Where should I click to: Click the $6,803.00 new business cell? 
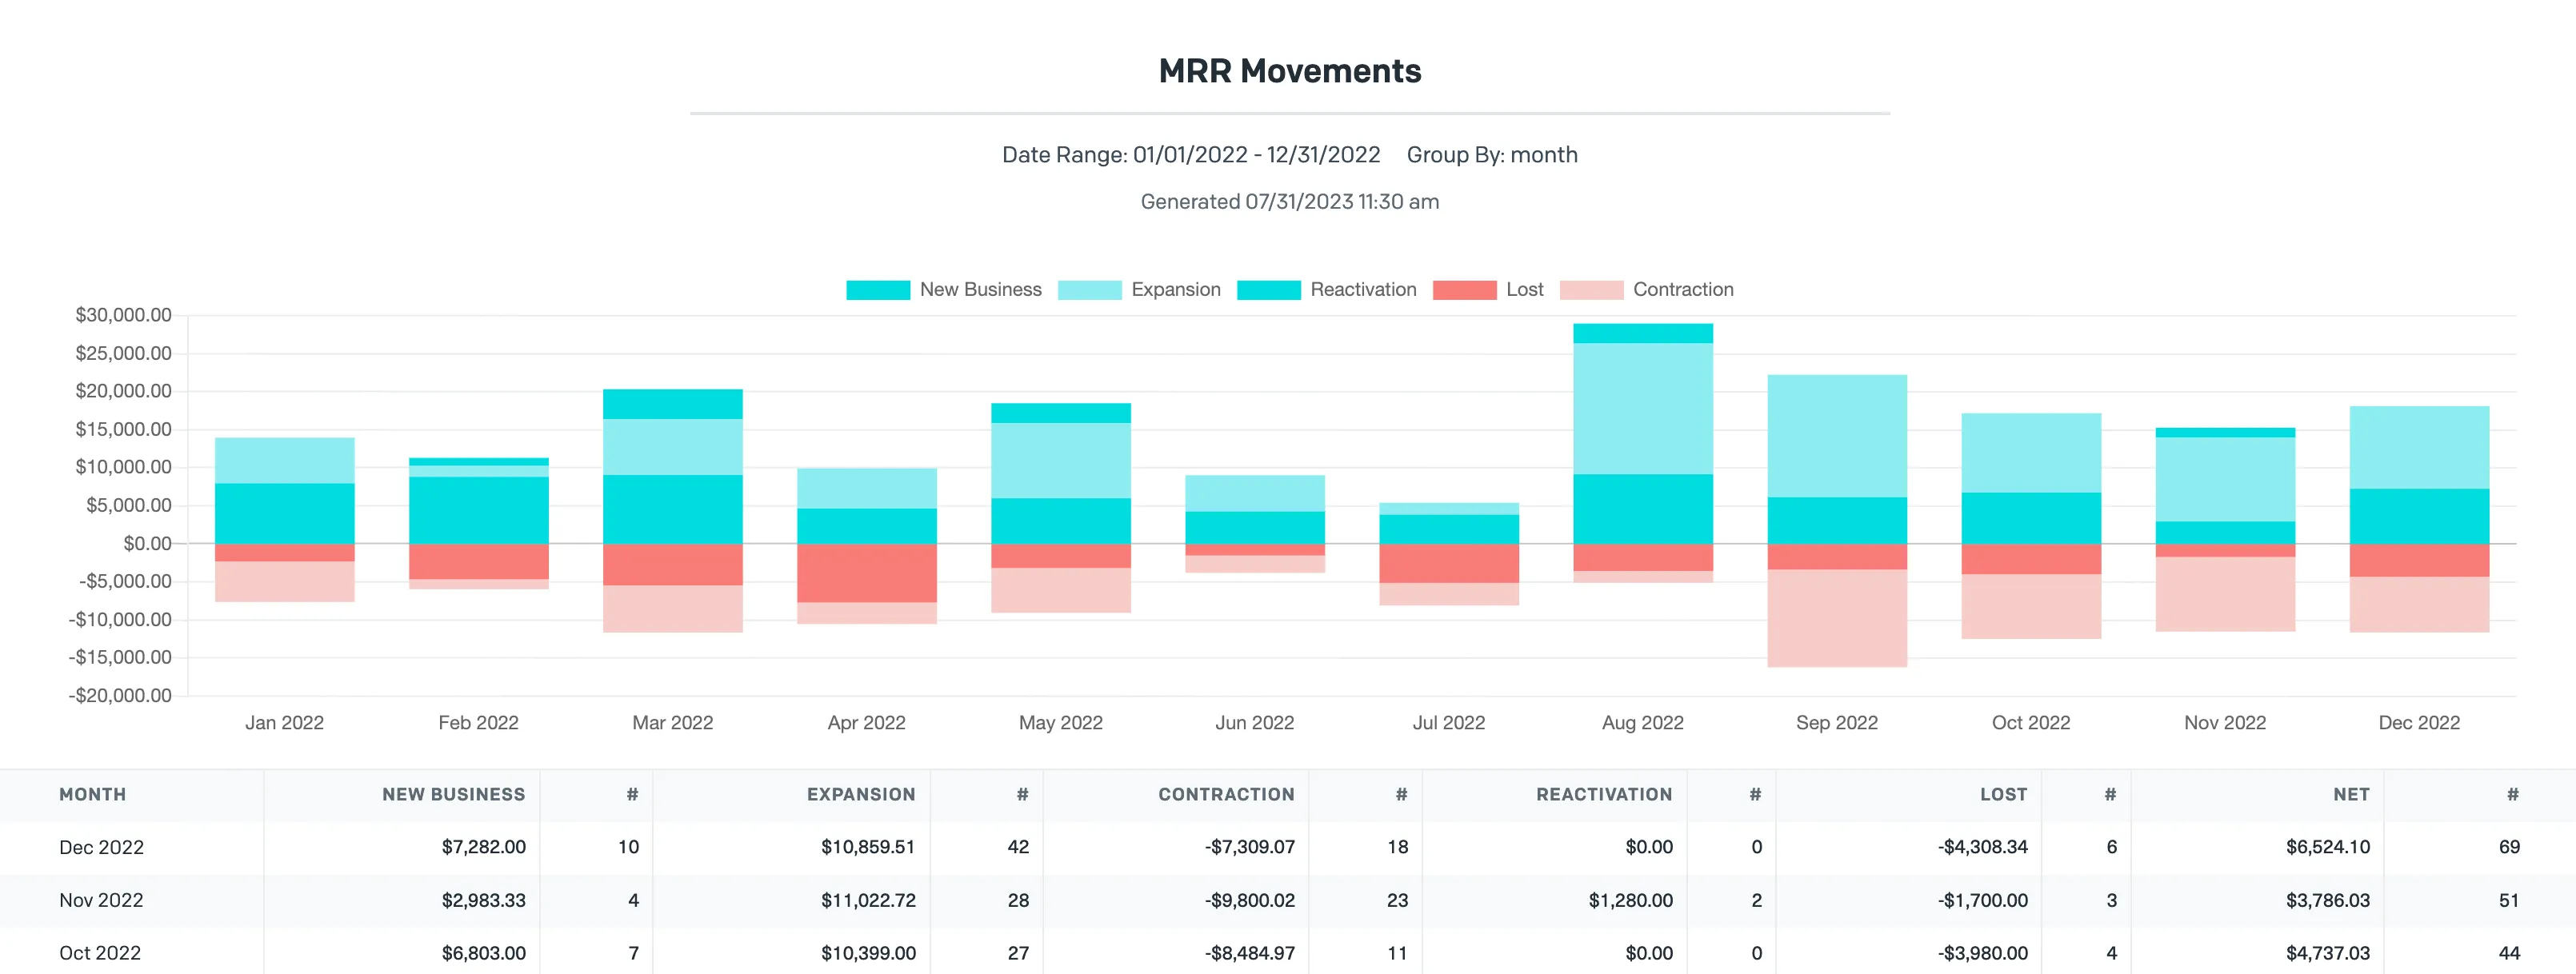483,953
